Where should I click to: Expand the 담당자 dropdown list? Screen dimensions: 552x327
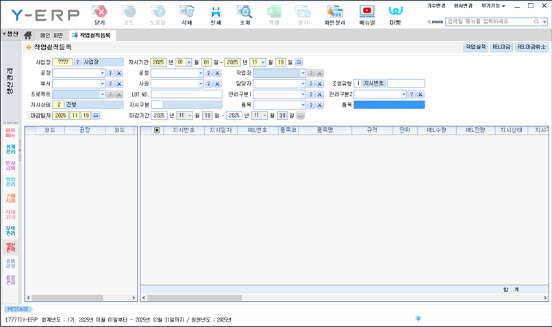coord(302,84)
